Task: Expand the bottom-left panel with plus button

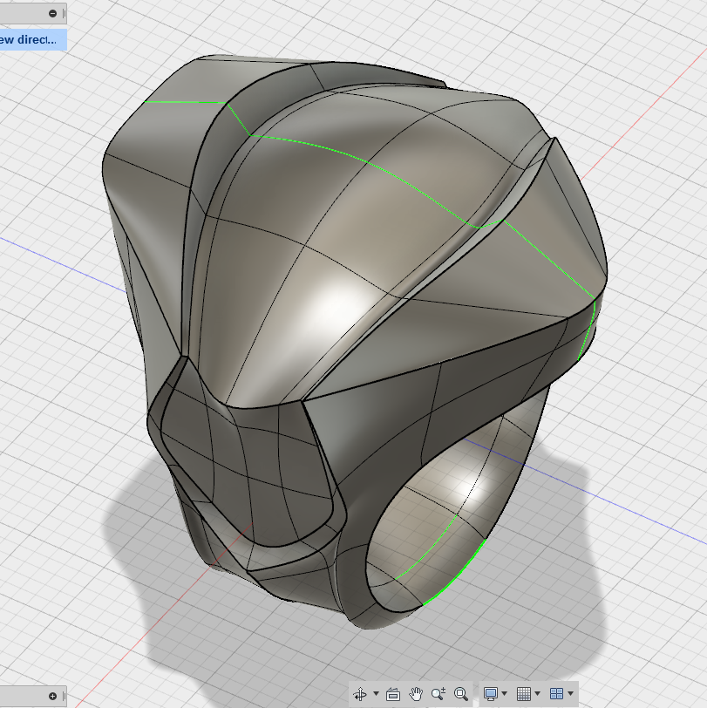Action: pyautogui.click(x=53, y=696)
